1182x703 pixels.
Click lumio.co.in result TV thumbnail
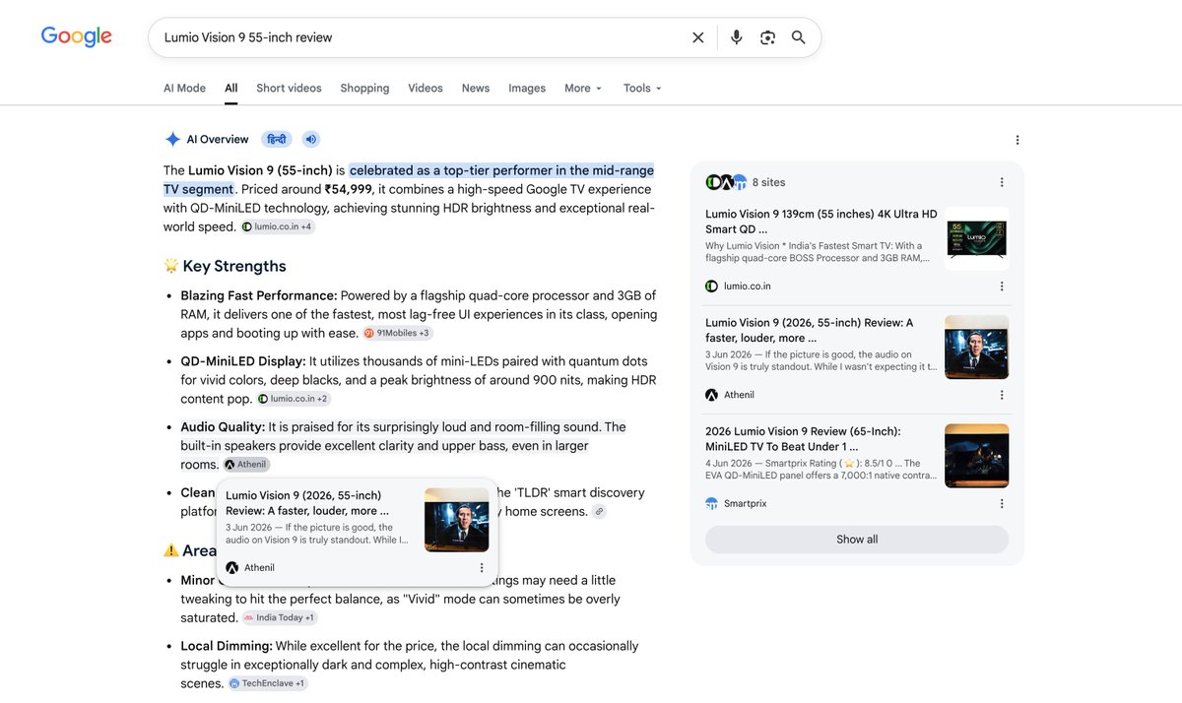(x=977, y=238)
